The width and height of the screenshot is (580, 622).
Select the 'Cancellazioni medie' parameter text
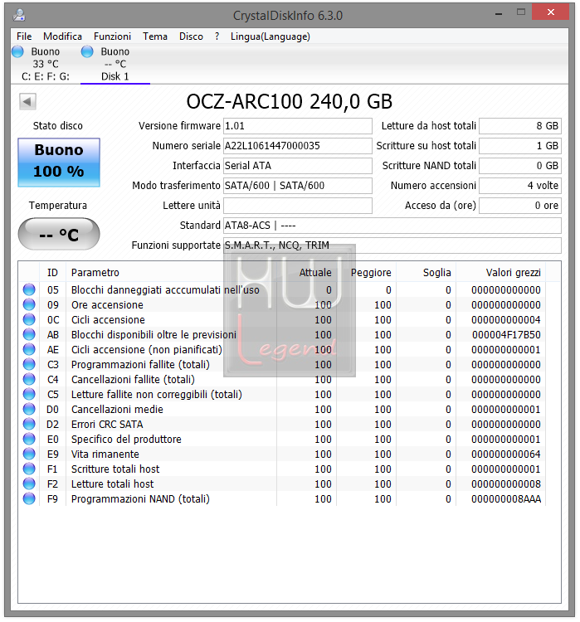point(117,410)
